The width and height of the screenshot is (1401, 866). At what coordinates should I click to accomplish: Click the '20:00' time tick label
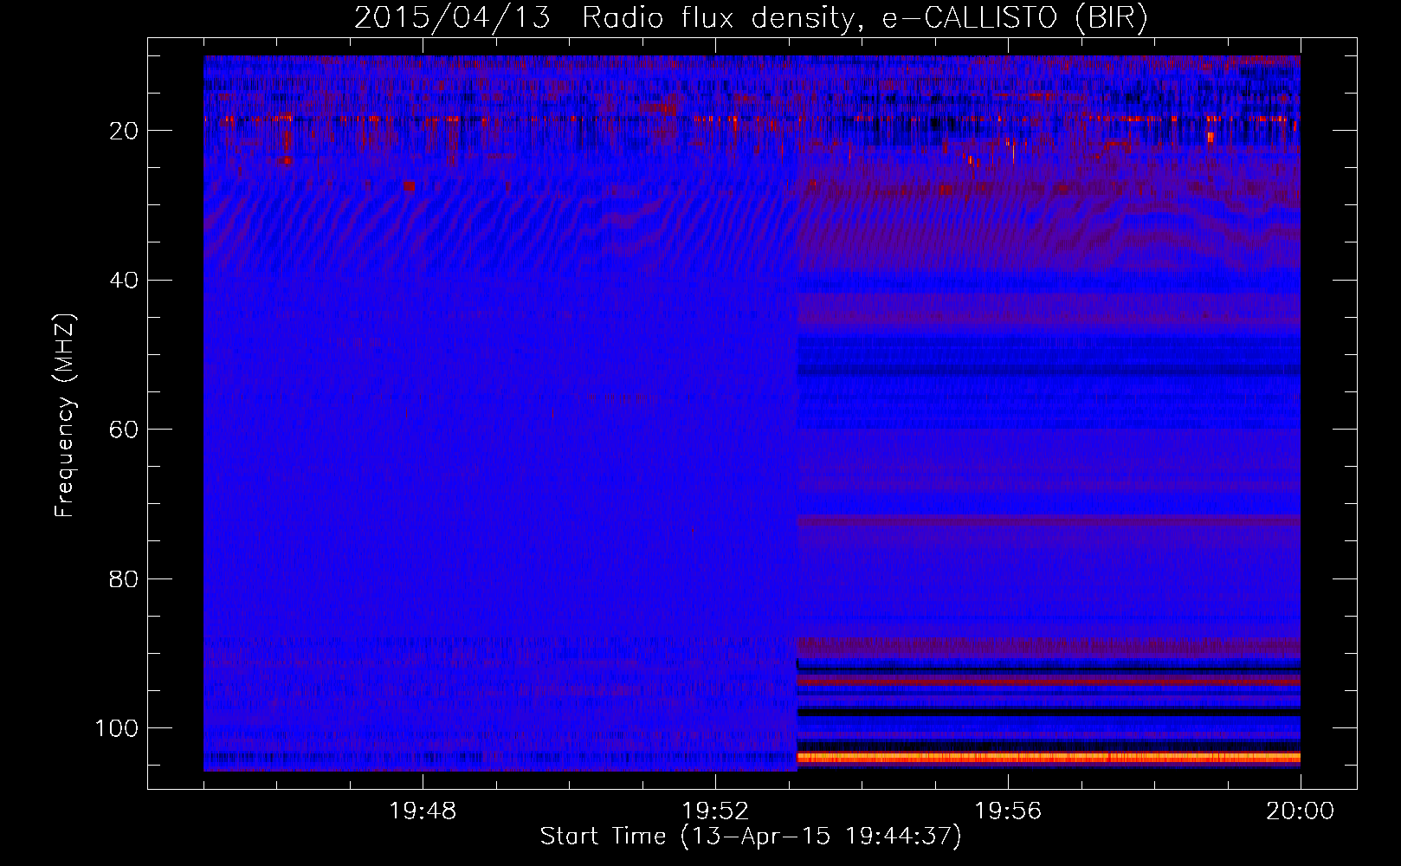click(1300, 811)
